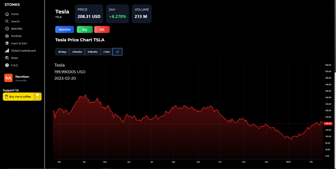The height and width of the screenshot is (169, 336).
Task: Click the 24H +6.270% card
Action: click(x=118, y=14)
